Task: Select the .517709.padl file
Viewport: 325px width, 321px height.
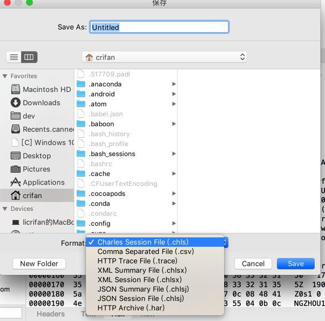Action: click(x=126, y=74)
